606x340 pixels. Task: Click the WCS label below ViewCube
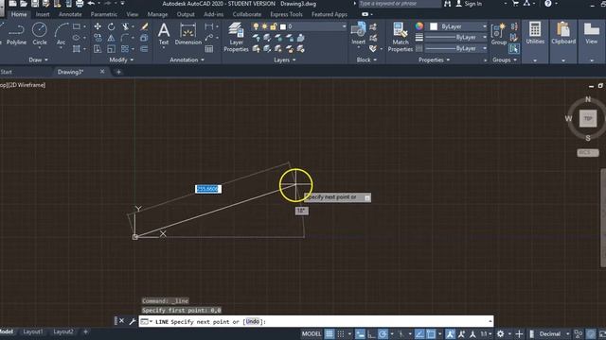point(587,153)
